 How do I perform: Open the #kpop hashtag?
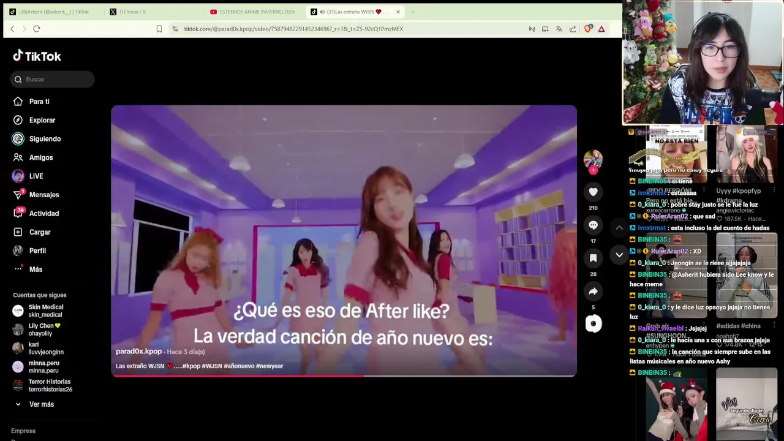pyautogui.click(x=191, y=366)
